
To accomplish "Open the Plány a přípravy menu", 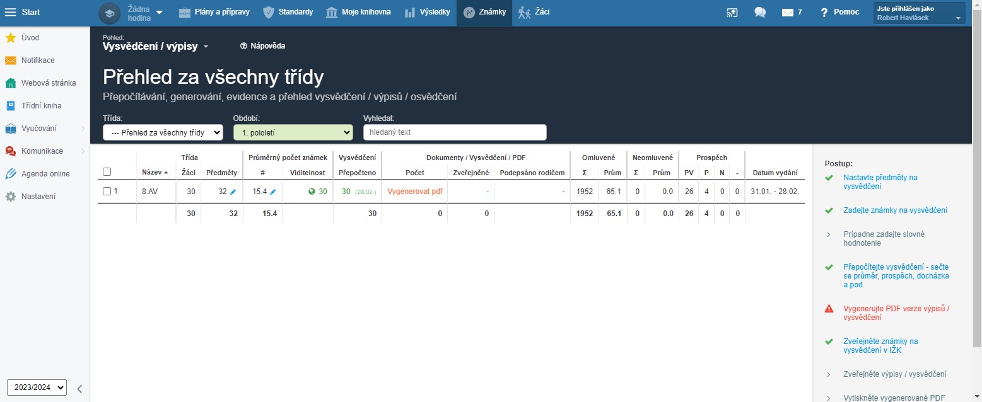I will [214, 12].
